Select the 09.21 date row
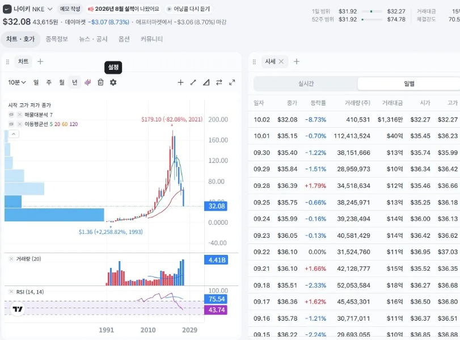This screenshot has width=460, height=340. click(x=354, y=268)
